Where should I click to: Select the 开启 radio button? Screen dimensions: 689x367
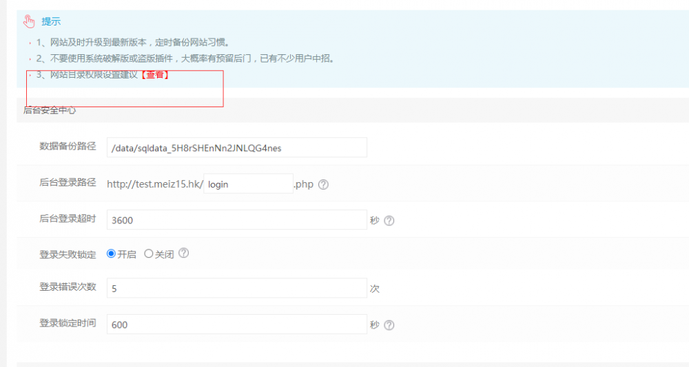(111, 254)
